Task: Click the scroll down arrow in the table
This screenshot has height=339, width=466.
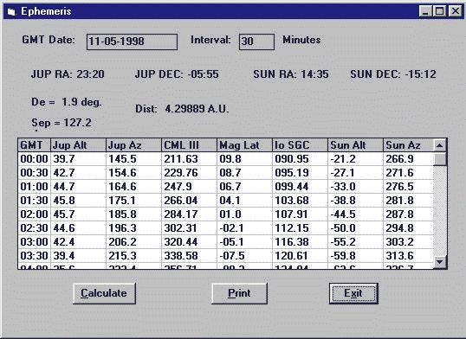Action: point(439,262)
